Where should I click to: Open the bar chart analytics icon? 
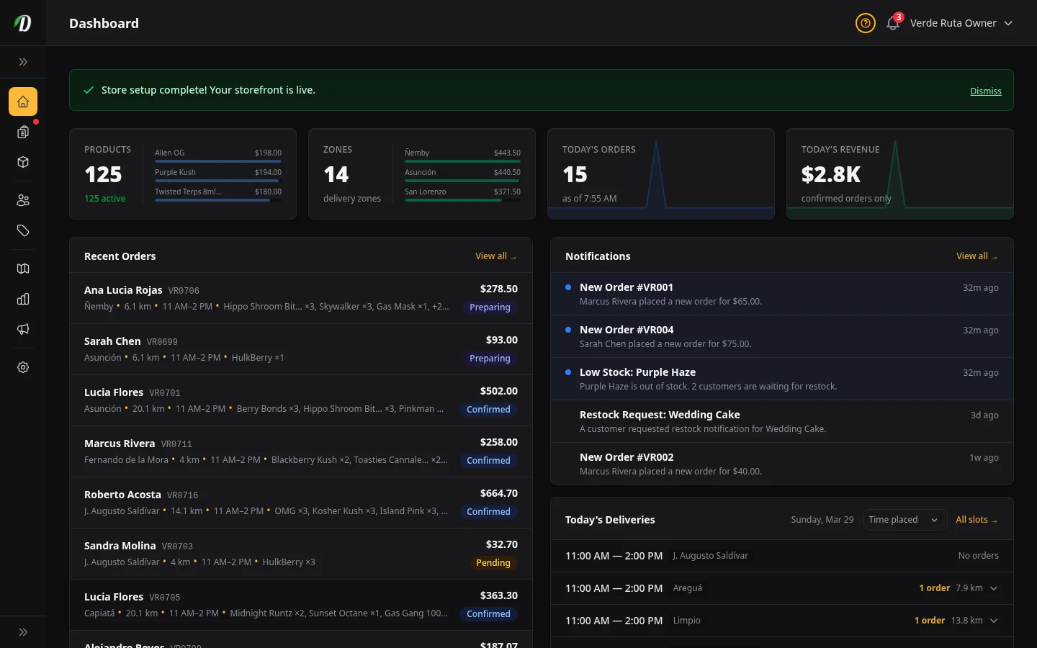23,299
